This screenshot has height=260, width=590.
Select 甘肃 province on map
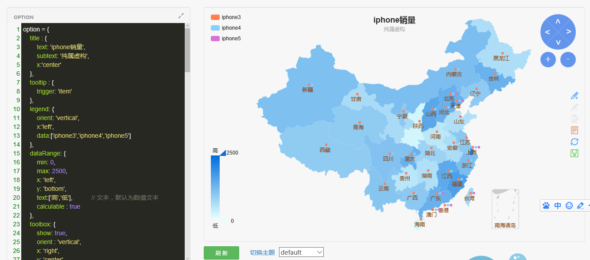tap(356, 99)
